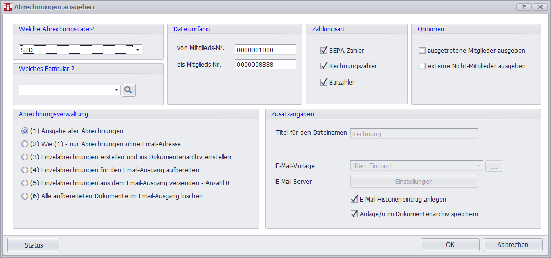
Task: Expand the Formular selection dropdown
Action: tap(116, 90)
